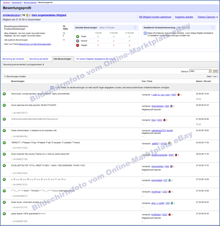Open Berechnung von Bewertungspunkten link
220x226 pixels.
(x=35, y=44)
